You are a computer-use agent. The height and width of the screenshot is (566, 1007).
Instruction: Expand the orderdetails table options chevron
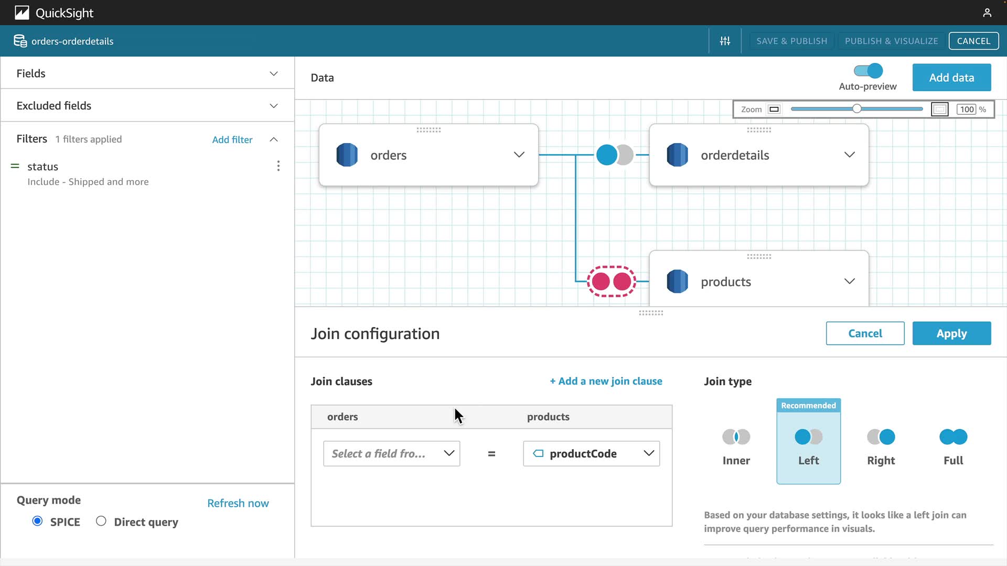point(849,155)
